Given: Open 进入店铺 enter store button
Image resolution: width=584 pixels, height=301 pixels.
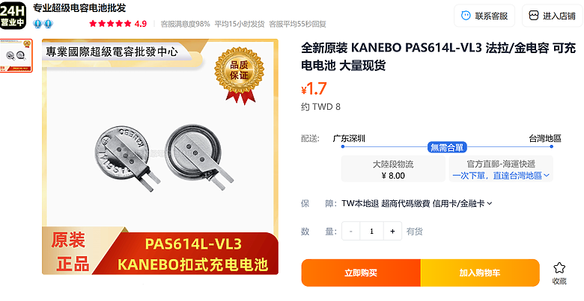Looking at the screenshot, I should pyautogui.click(x=552, y=16).
